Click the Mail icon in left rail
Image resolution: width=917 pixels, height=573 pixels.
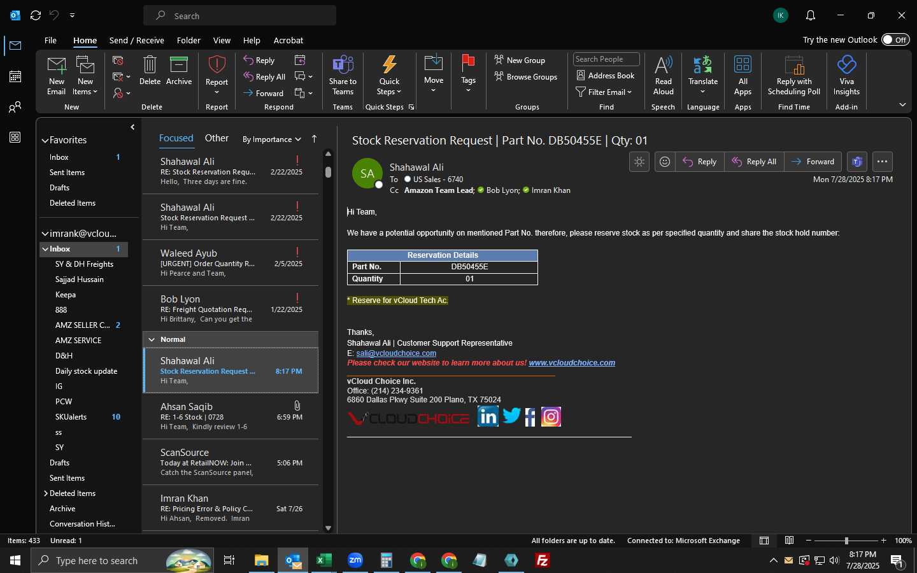coord(15,45)
